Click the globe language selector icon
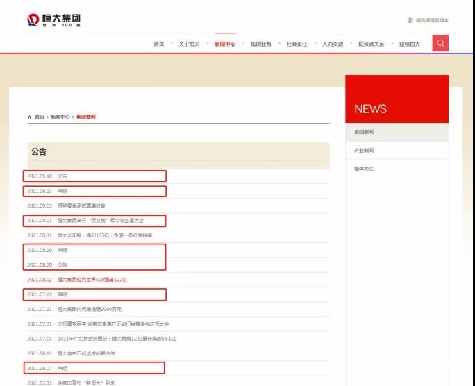This screenshot has height=386, width=475. coord(410,20)
